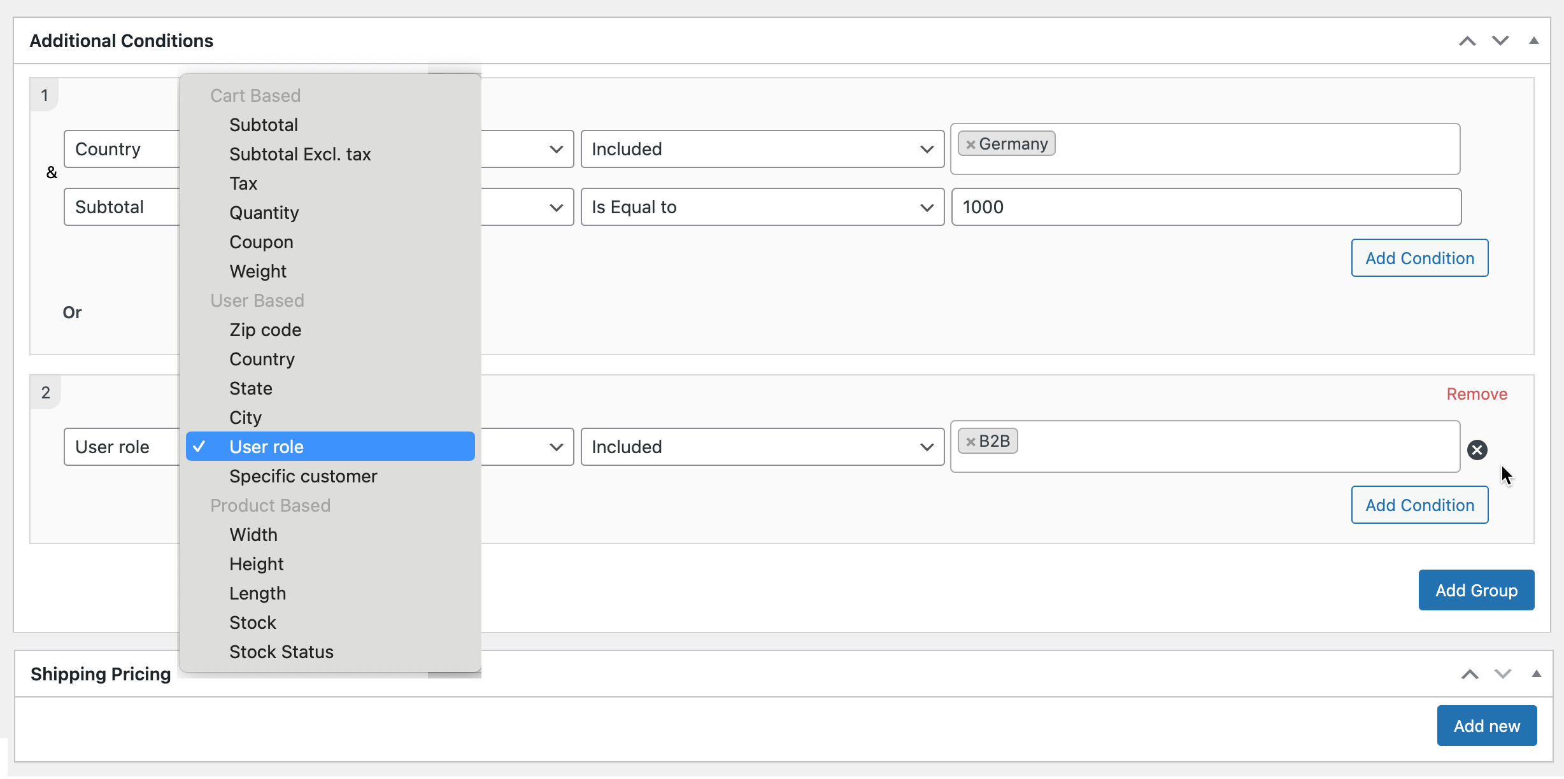Remove the B2B tag
This screenshot has width=1564, height=779.
[x=970, y=442]
